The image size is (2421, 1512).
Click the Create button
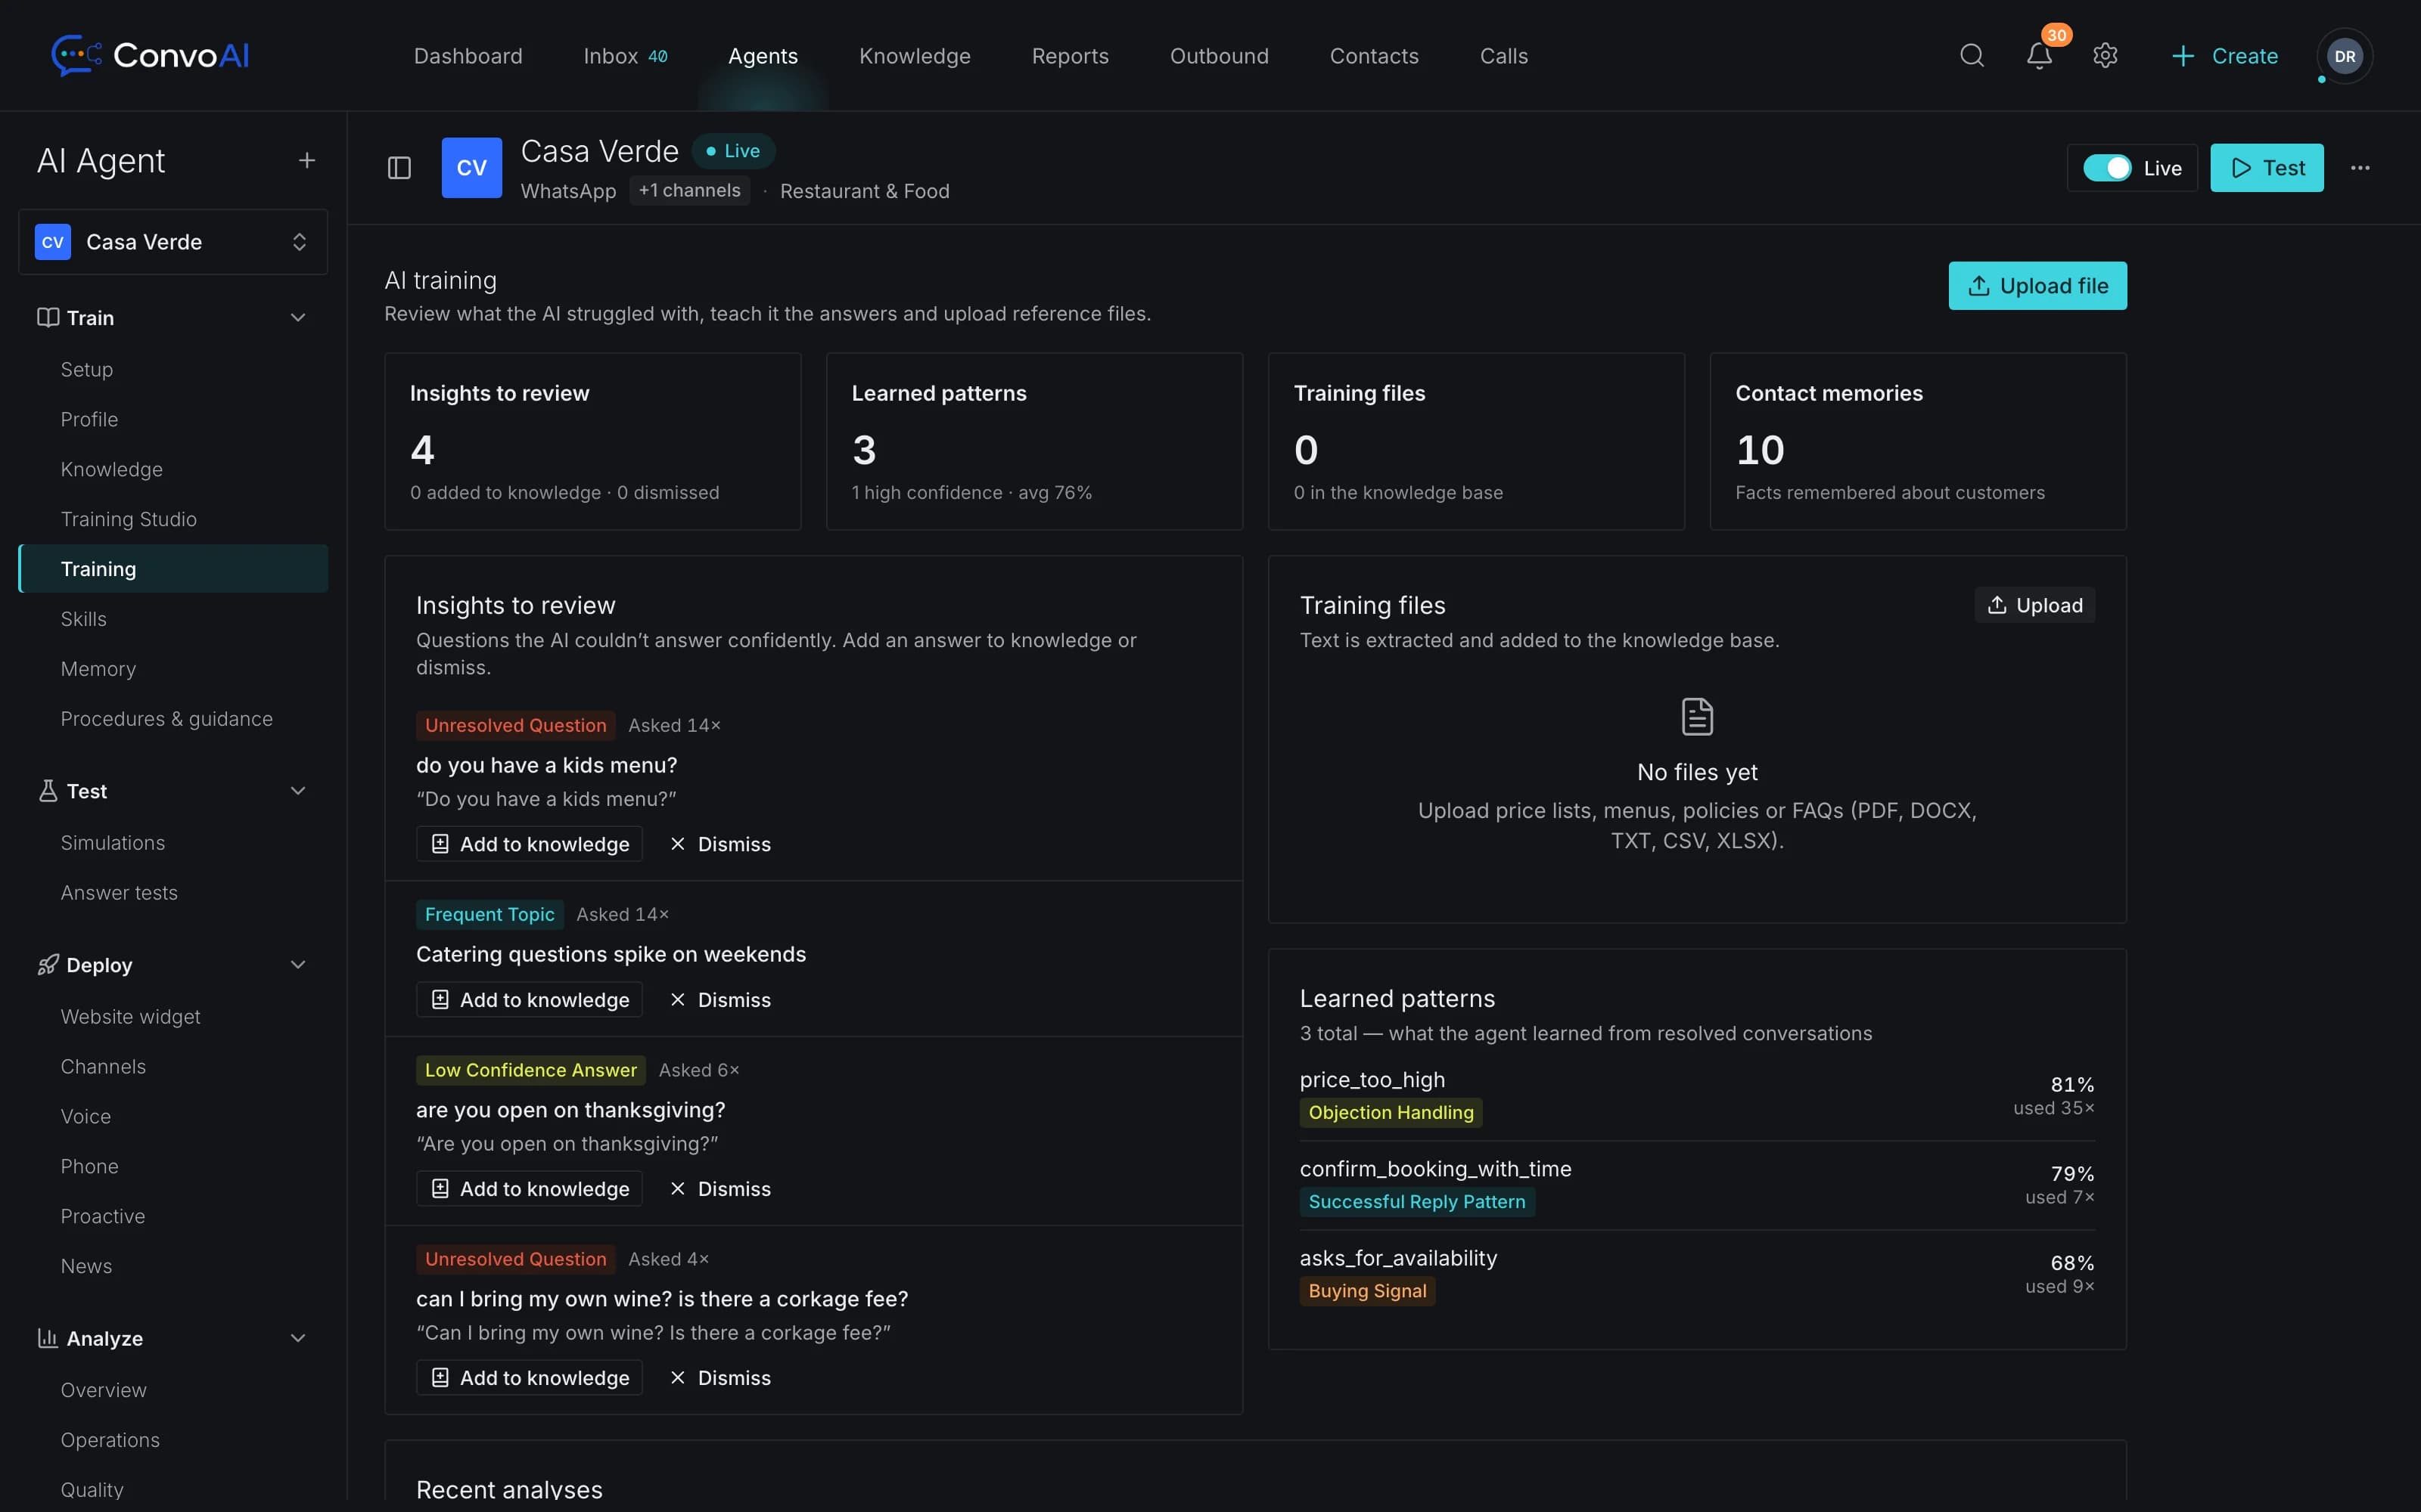click(x=2226, y=56)
